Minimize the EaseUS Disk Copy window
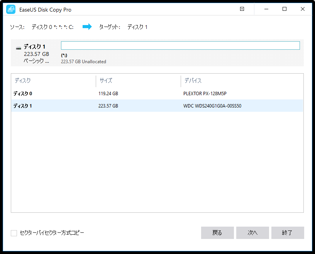Viewport: 315px width, 254px height. [266, 9]
